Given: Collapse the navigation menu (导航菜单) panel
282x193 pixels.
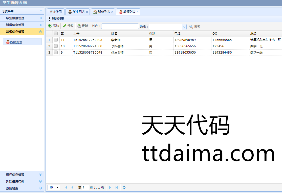Looking at the screenshot, I should pyautogui.click(x=40, y=11).
